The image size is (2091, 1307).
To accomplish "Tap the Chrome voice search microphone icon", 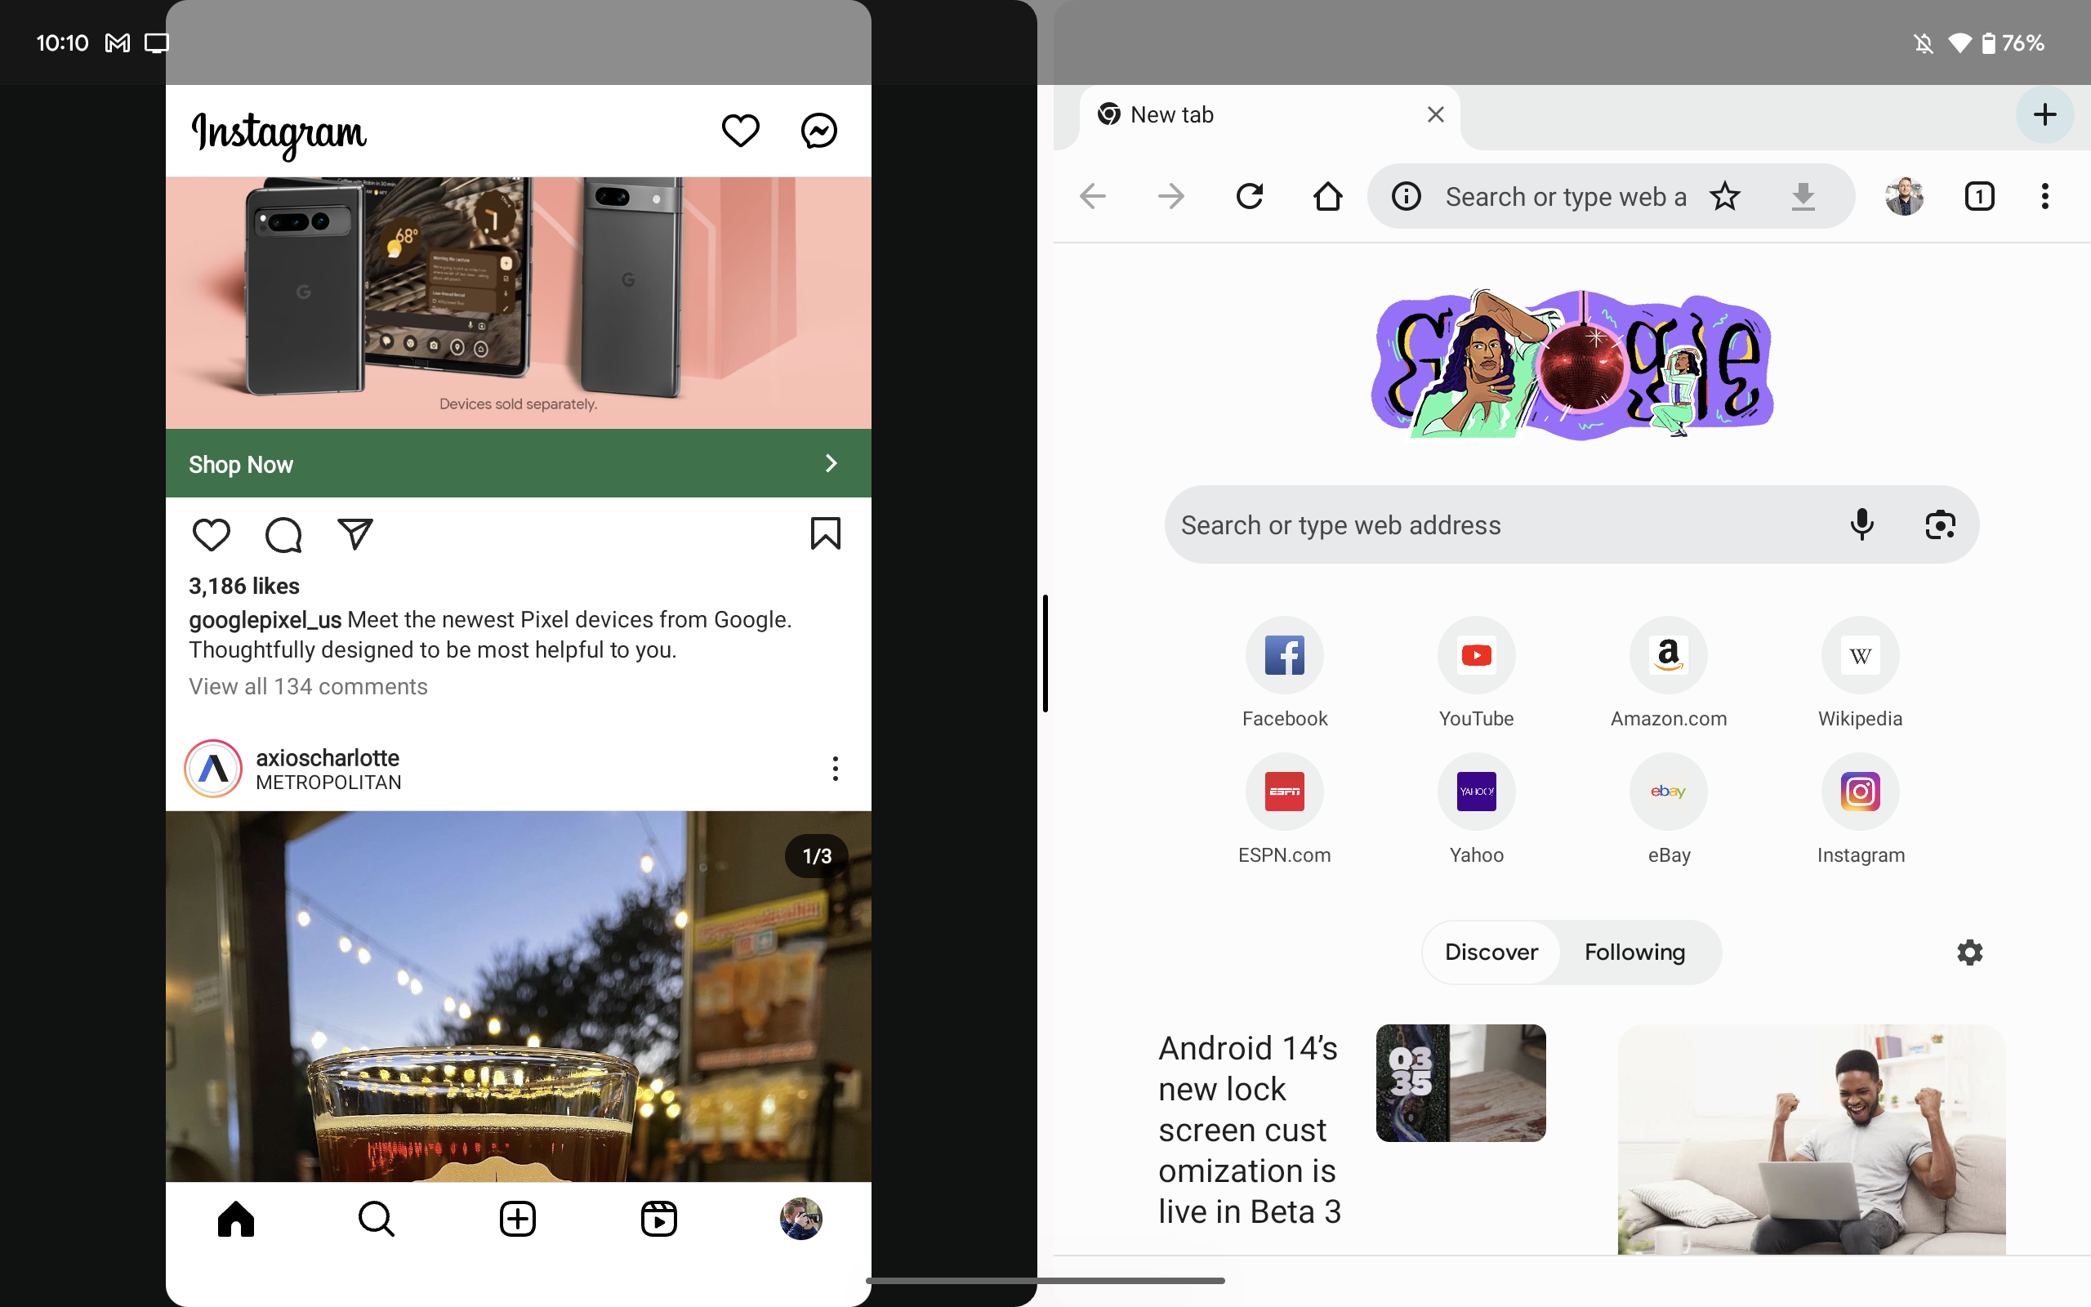I will (x=1861, y=523).
